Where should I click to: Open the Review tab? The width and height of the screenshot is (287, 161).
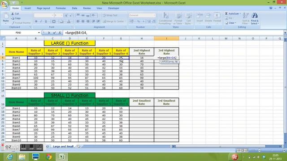pos(87,8)
